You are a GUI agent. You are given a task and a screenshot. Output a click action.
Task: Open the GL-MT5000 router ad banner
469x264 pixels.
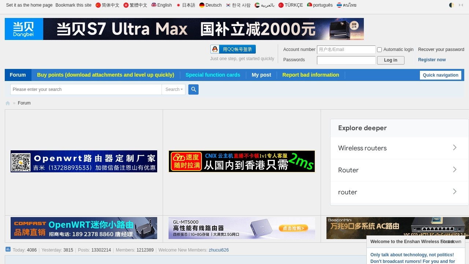[241, 228]
